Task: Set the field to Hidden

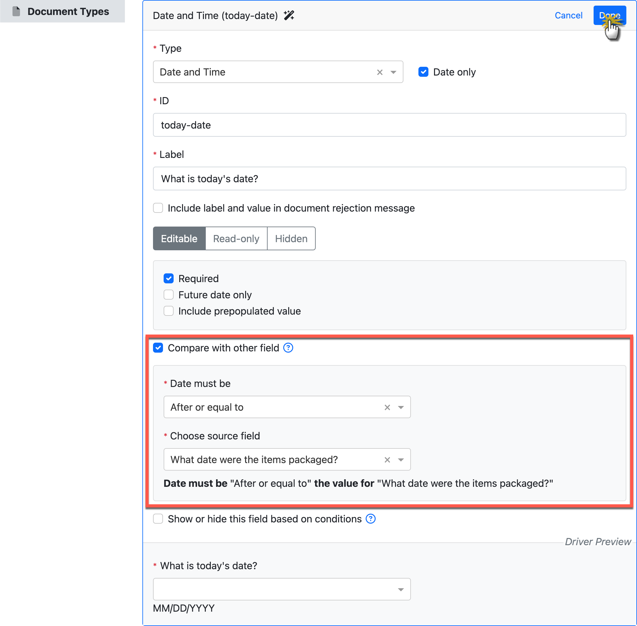Action: click(x=291, y=239)
